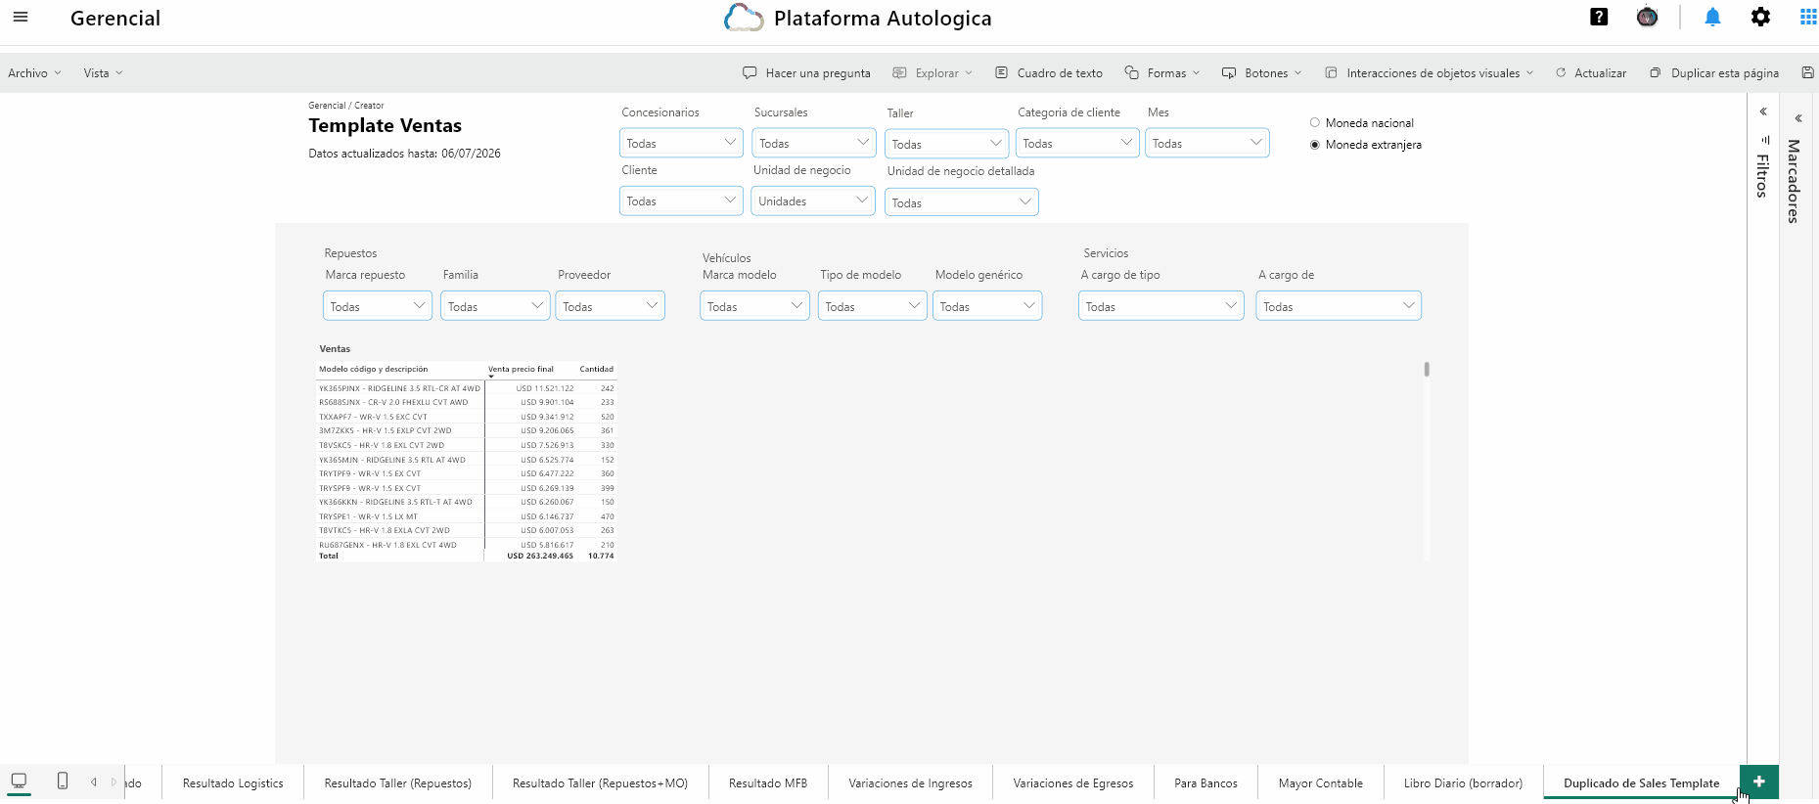Open the Categoria de cliente dropdown
The image size is (1819, 804).
pos(1076,143)
